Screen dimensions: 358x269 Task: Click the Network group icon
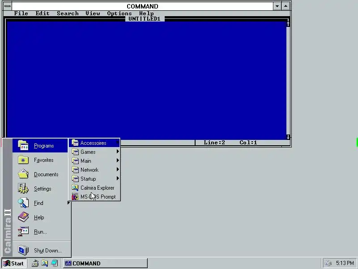pos(75,170)
